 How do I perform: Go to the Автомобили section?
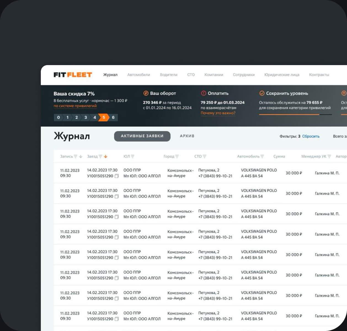click(138, 75)
